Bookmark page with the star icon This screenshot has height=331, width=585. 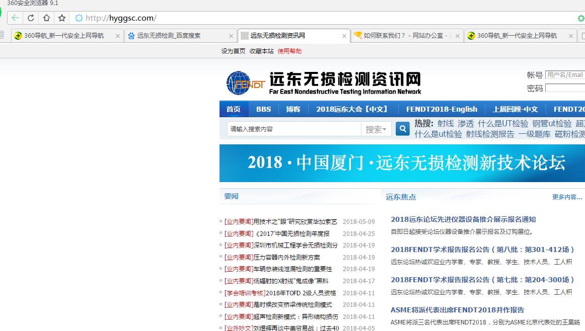(62, 18)
